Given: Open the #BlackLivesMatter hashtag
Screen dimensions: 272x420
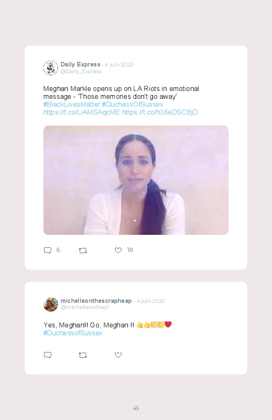Looking at the screenshot, I should (72, 104).
